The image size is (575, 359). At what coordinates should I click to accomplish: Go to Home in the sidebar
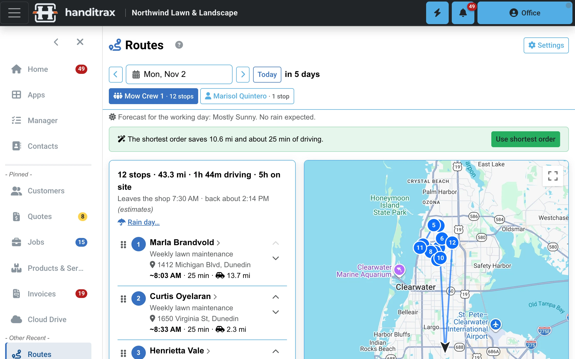[48, 69]
